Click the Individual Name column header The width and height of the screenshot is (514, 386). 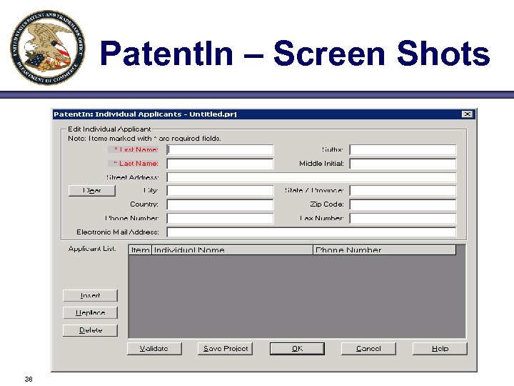[233, 250]
